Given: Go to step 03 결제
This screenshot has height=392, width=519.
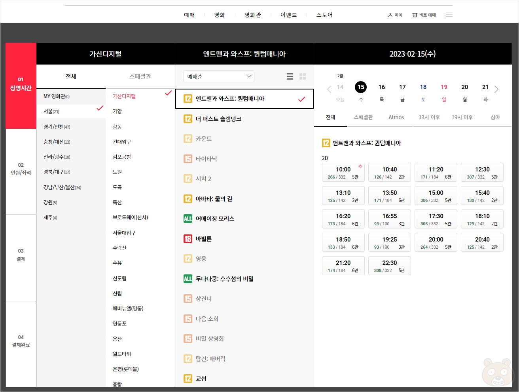Looking at the screenshot, I should 21,258.
